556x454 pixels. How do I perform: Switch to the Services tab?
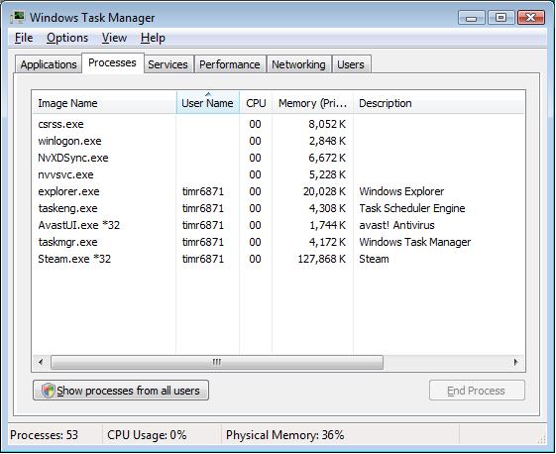pos(167,64)
